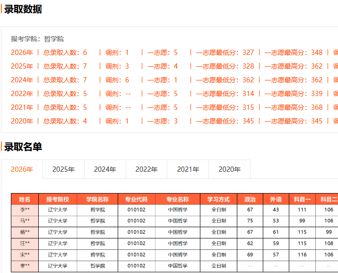Click 调剂: 6 in the 2024年 row
Screen dimensions: 338x273
click(117, 80)
